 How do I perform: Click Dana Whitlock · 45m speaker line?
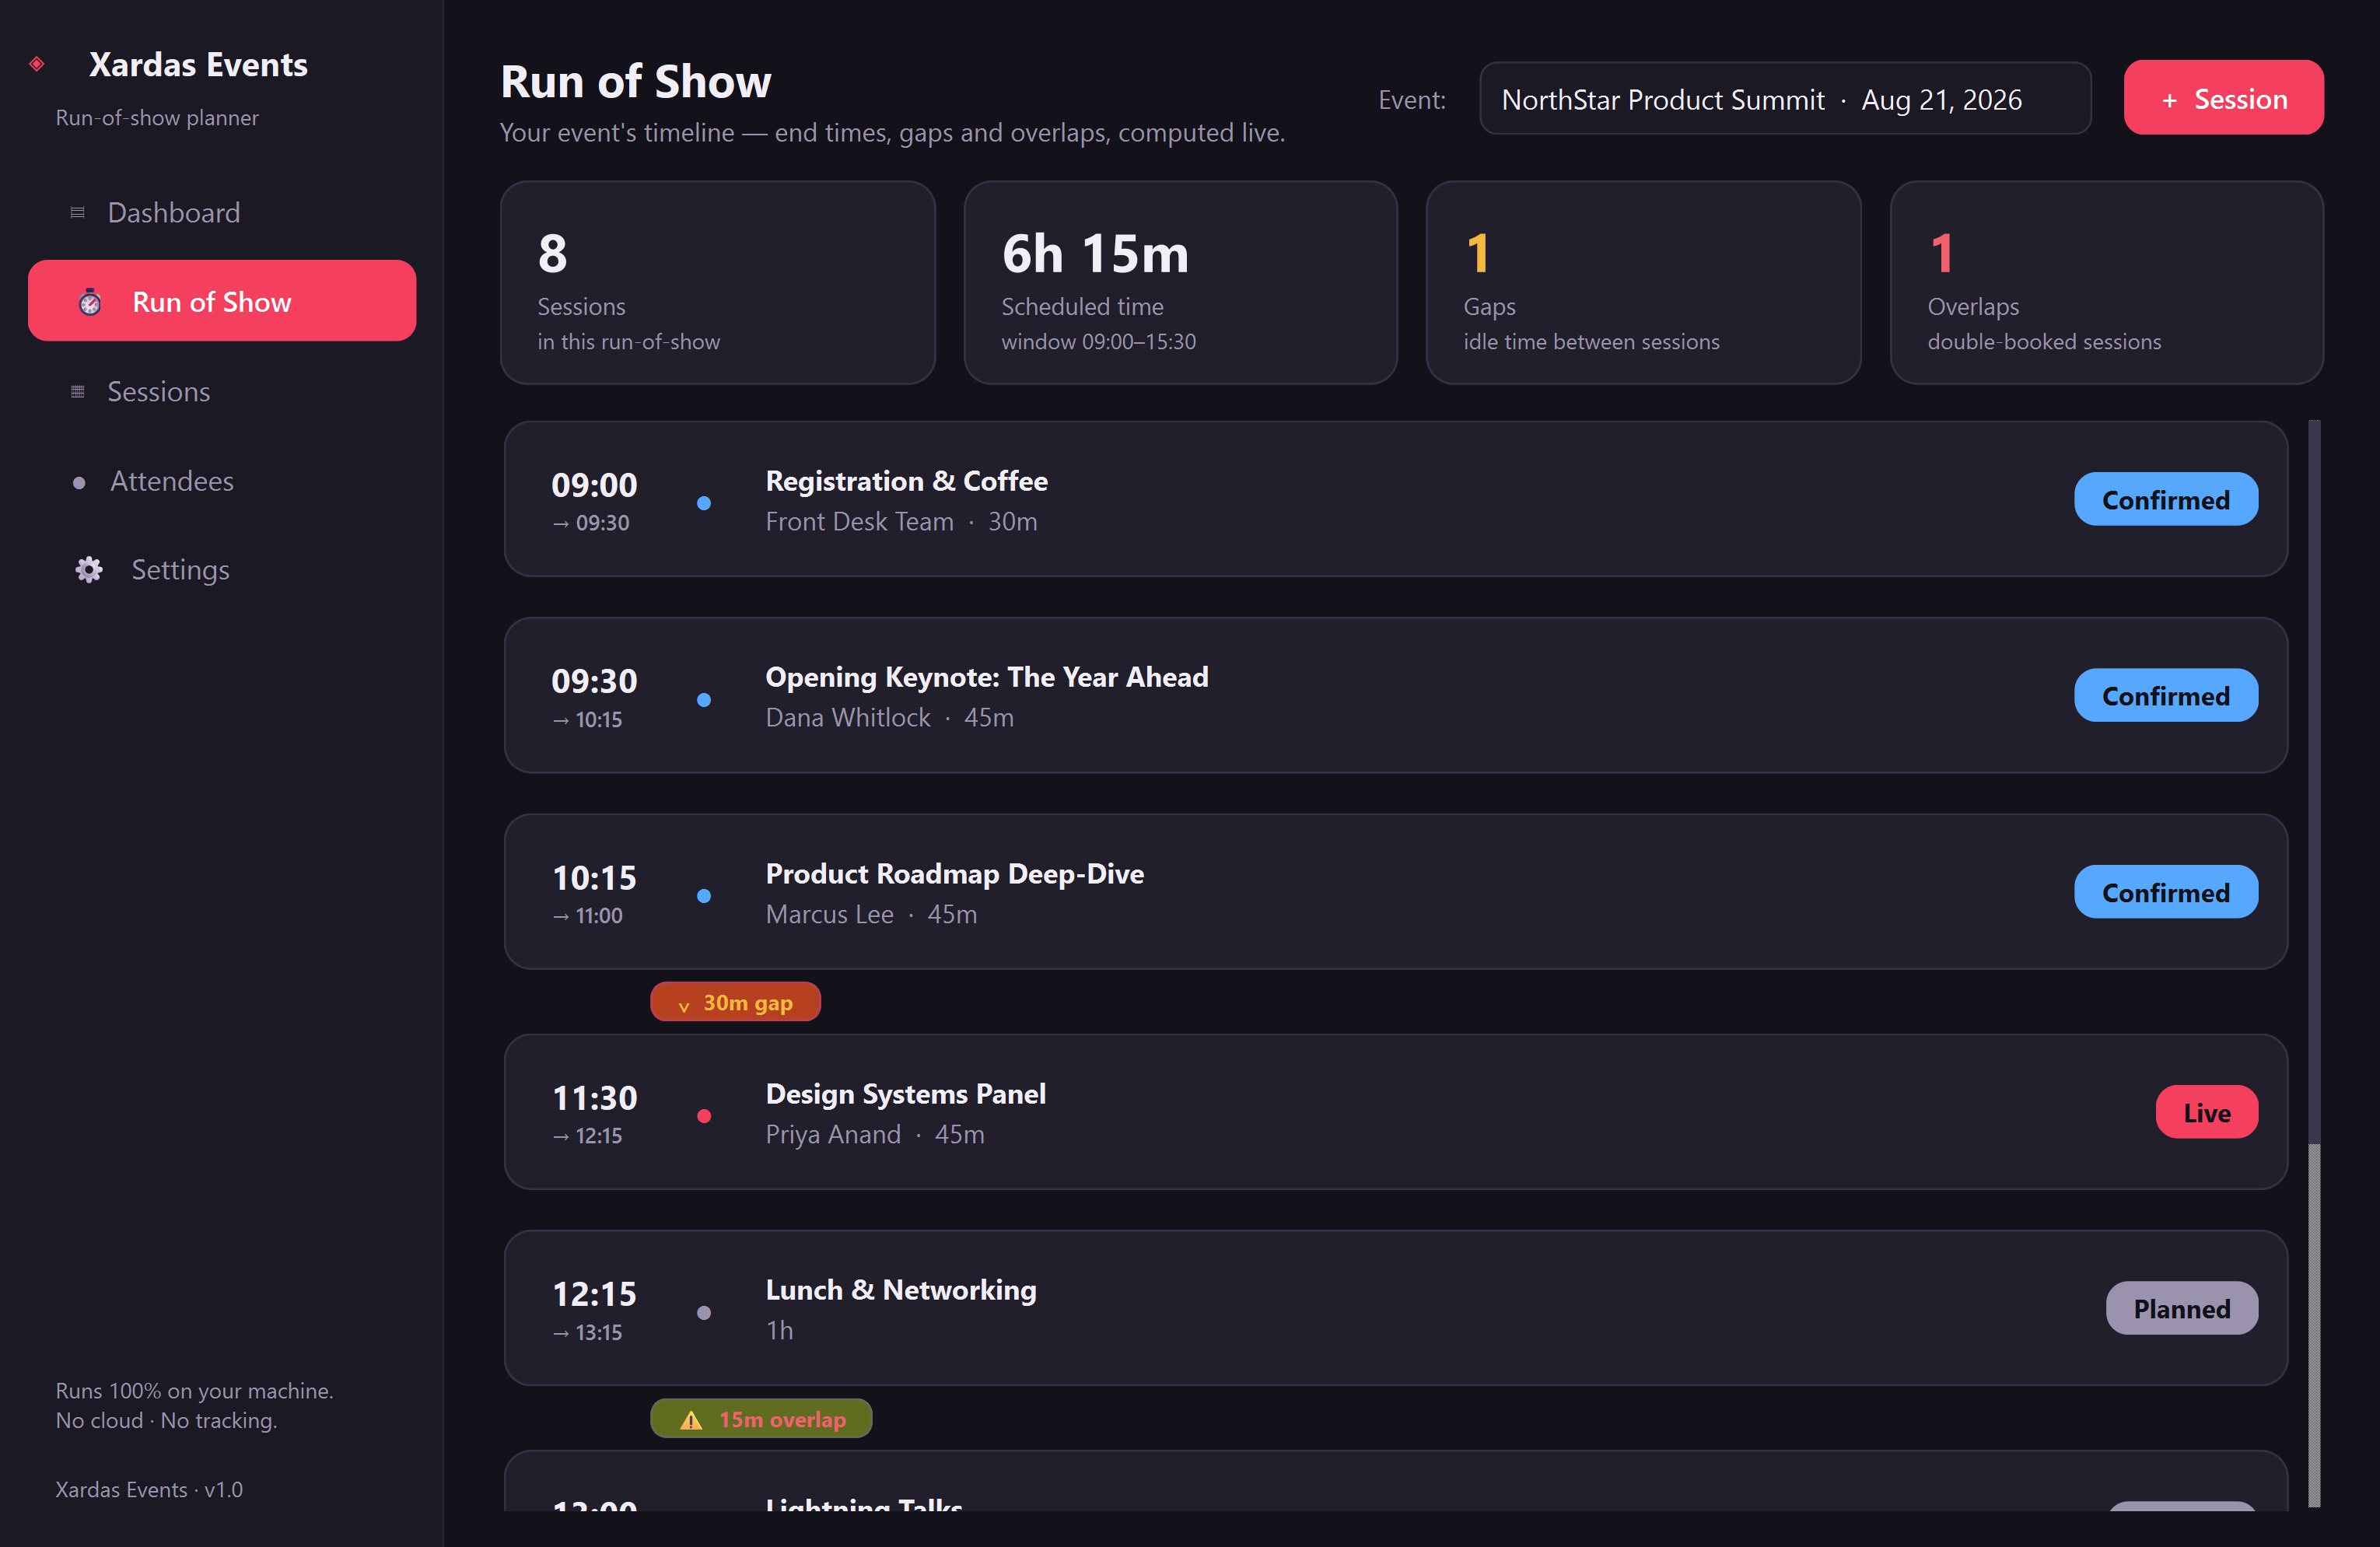(x=889, y=718)
